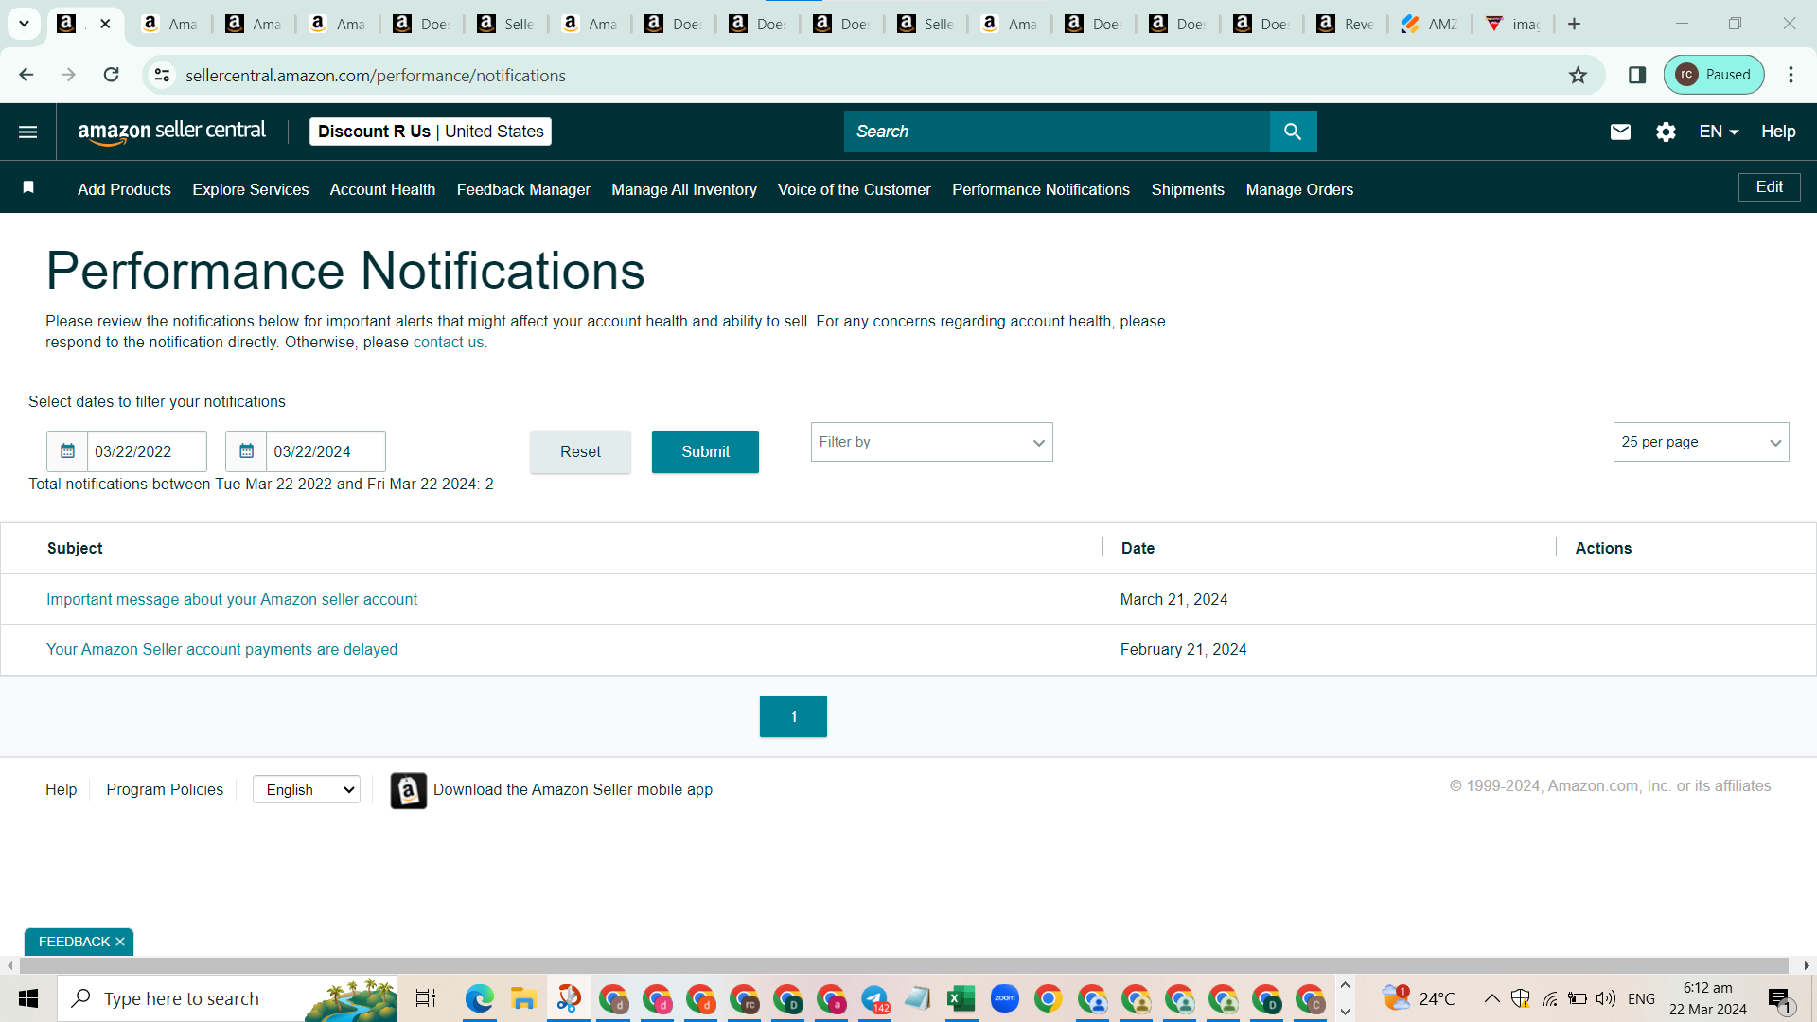Go back to the previous page

point(26,75)
